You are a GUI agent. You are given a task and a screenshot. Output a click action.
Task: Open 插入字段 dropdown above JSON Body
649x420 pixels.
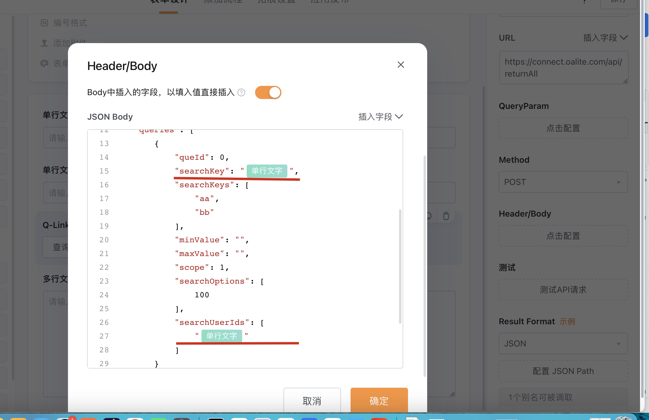pyautogui.click(x=380, y=117)
